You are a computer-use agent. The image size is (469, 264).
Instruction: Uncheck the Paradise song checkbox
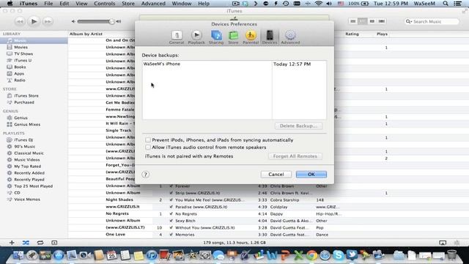pos(171,207)
